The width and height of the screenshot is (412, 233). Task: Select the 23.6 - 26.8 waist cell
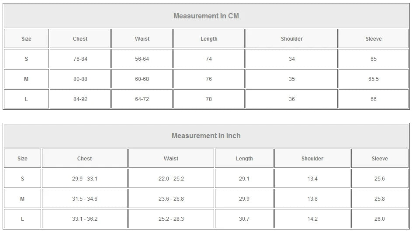171,199
